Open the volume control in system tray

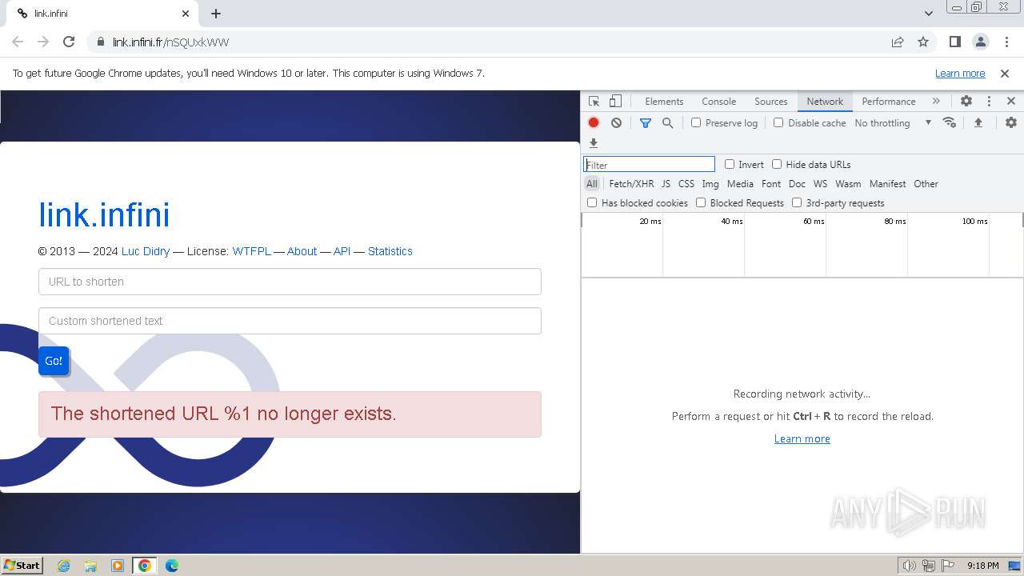(x=910, y=566)
